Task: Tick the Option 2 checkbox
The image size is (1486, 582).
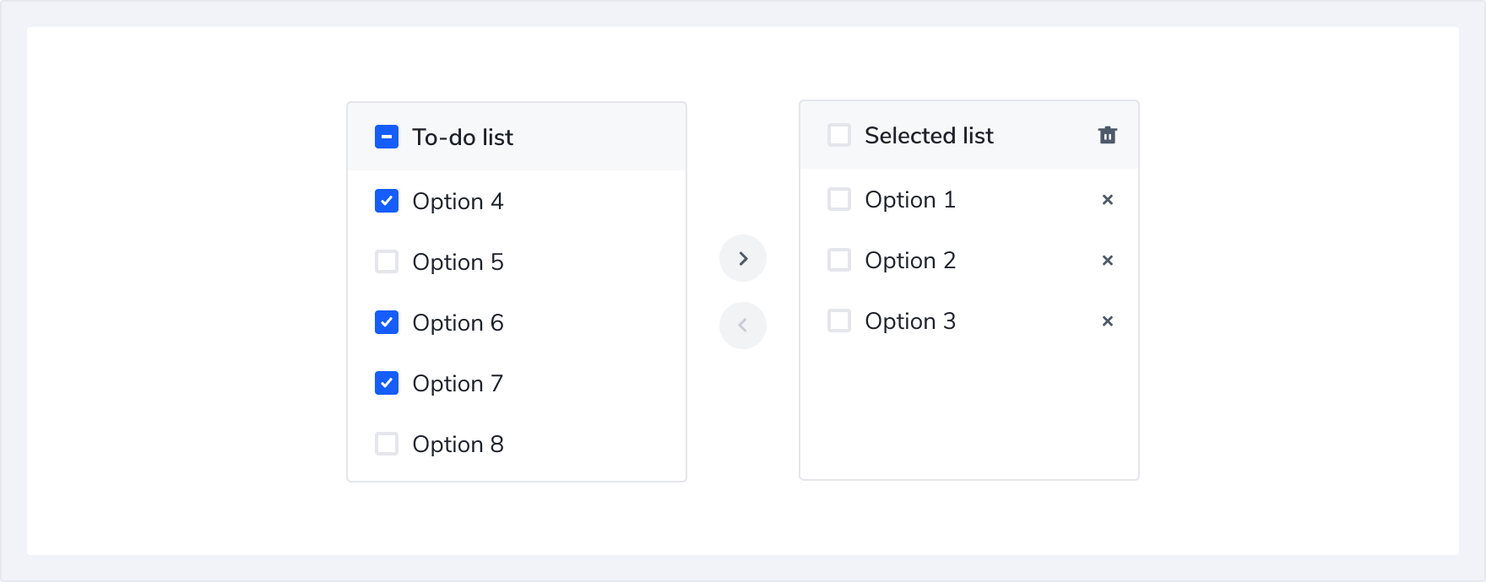Action: coord(839,260)
